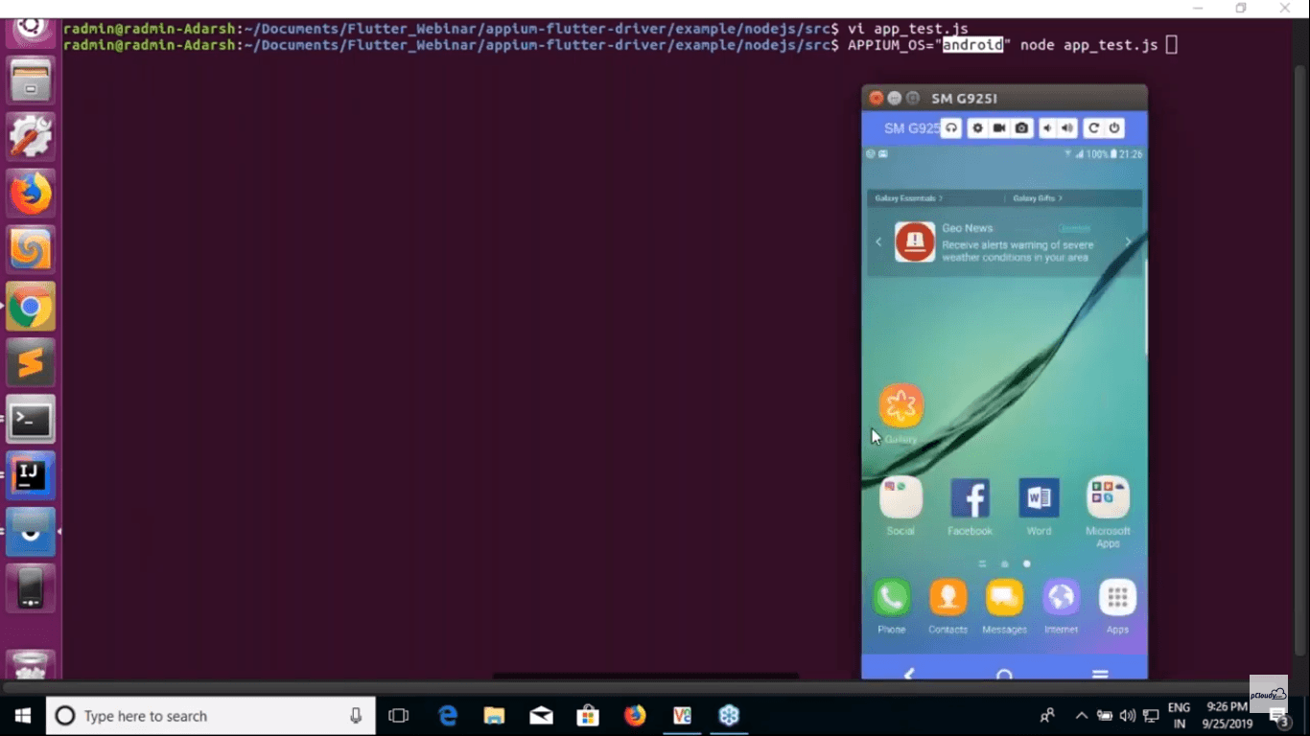Viewport: 1310px width, 736px height.
Task: Click the microphone icon in search box
Action: [356, 716]
